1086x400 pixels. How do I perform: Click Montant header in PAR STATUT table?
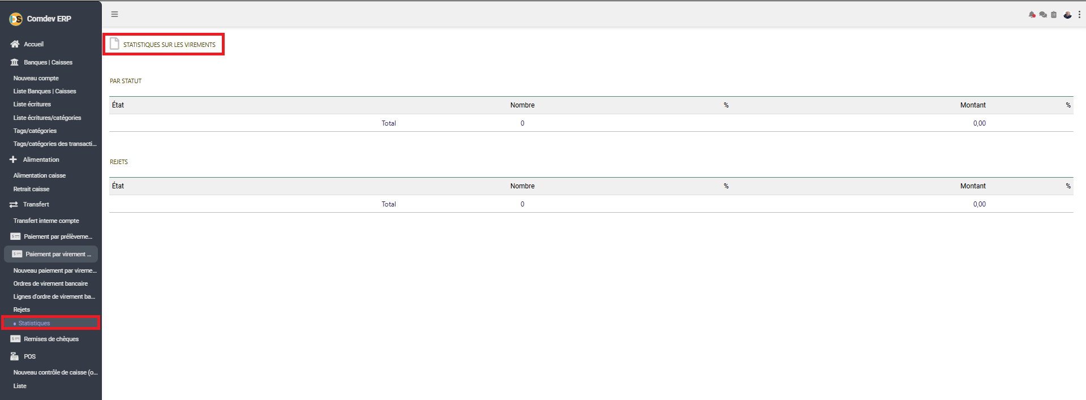point(973,105)
